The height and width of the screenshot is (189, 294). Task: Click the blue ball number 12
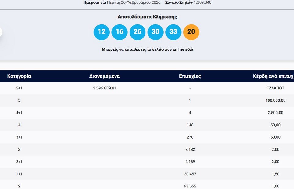point(102,32)
